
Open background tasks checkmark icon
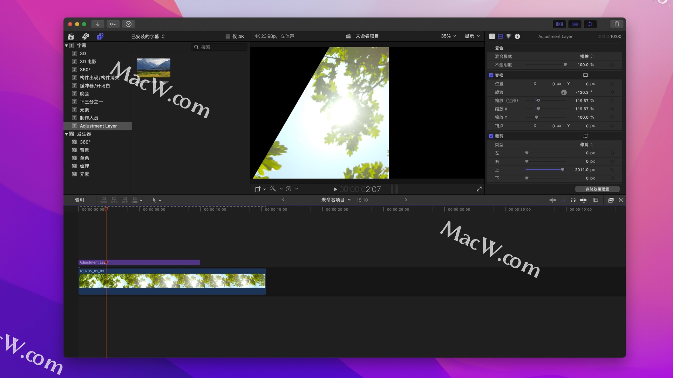click(129, 24)
